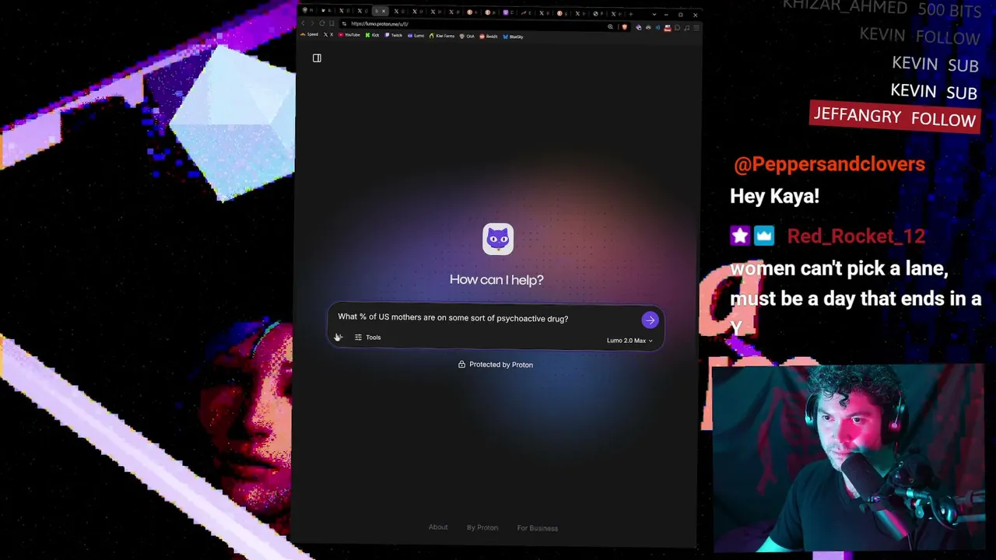Open the By Proton footer link
The image size is (996, 560).
[x=482, y=528]
